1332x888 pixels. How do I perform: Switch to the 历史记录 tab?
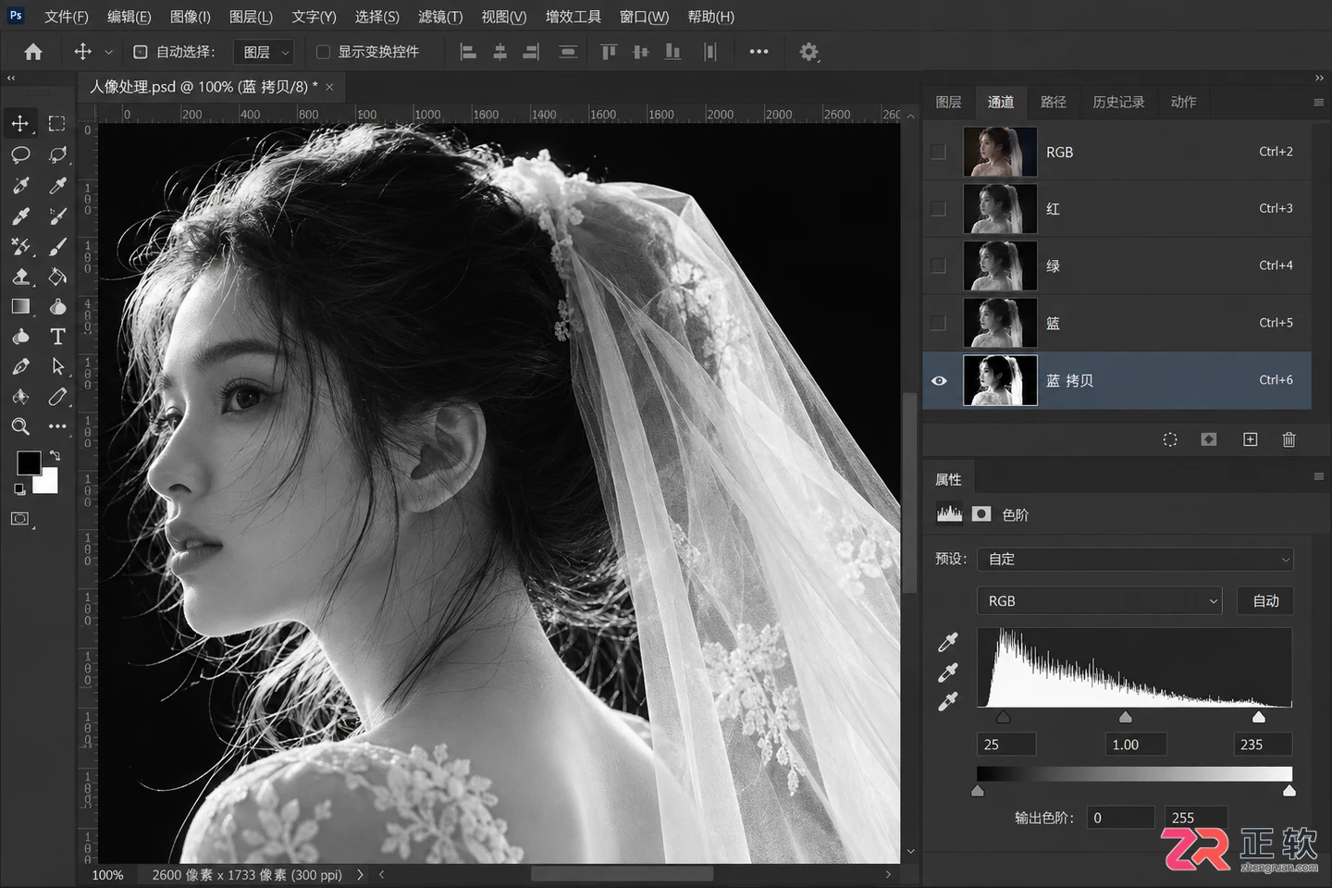(x=1118, y=102)
